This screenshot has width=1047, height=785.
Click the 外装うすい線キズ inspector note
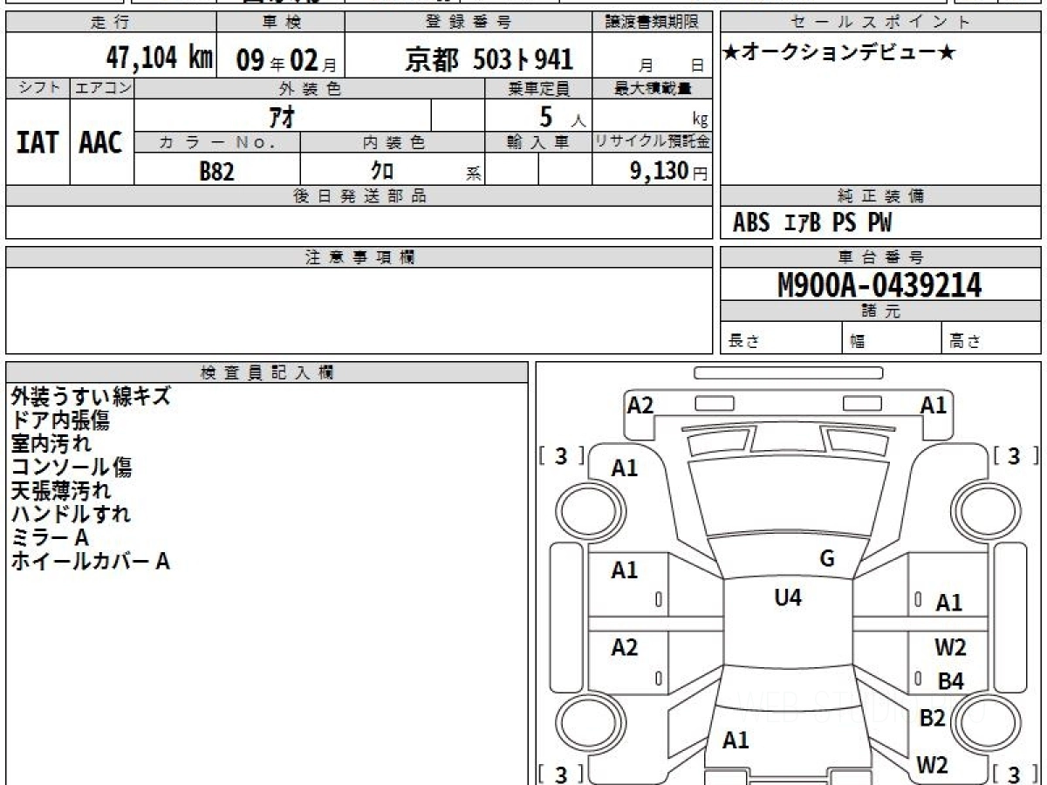tap(91, 397)
